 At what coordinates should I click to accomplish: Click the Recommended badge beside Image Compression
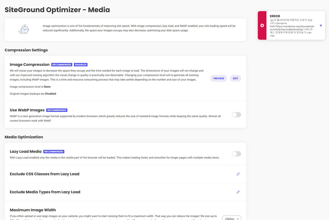coord(62,65)
